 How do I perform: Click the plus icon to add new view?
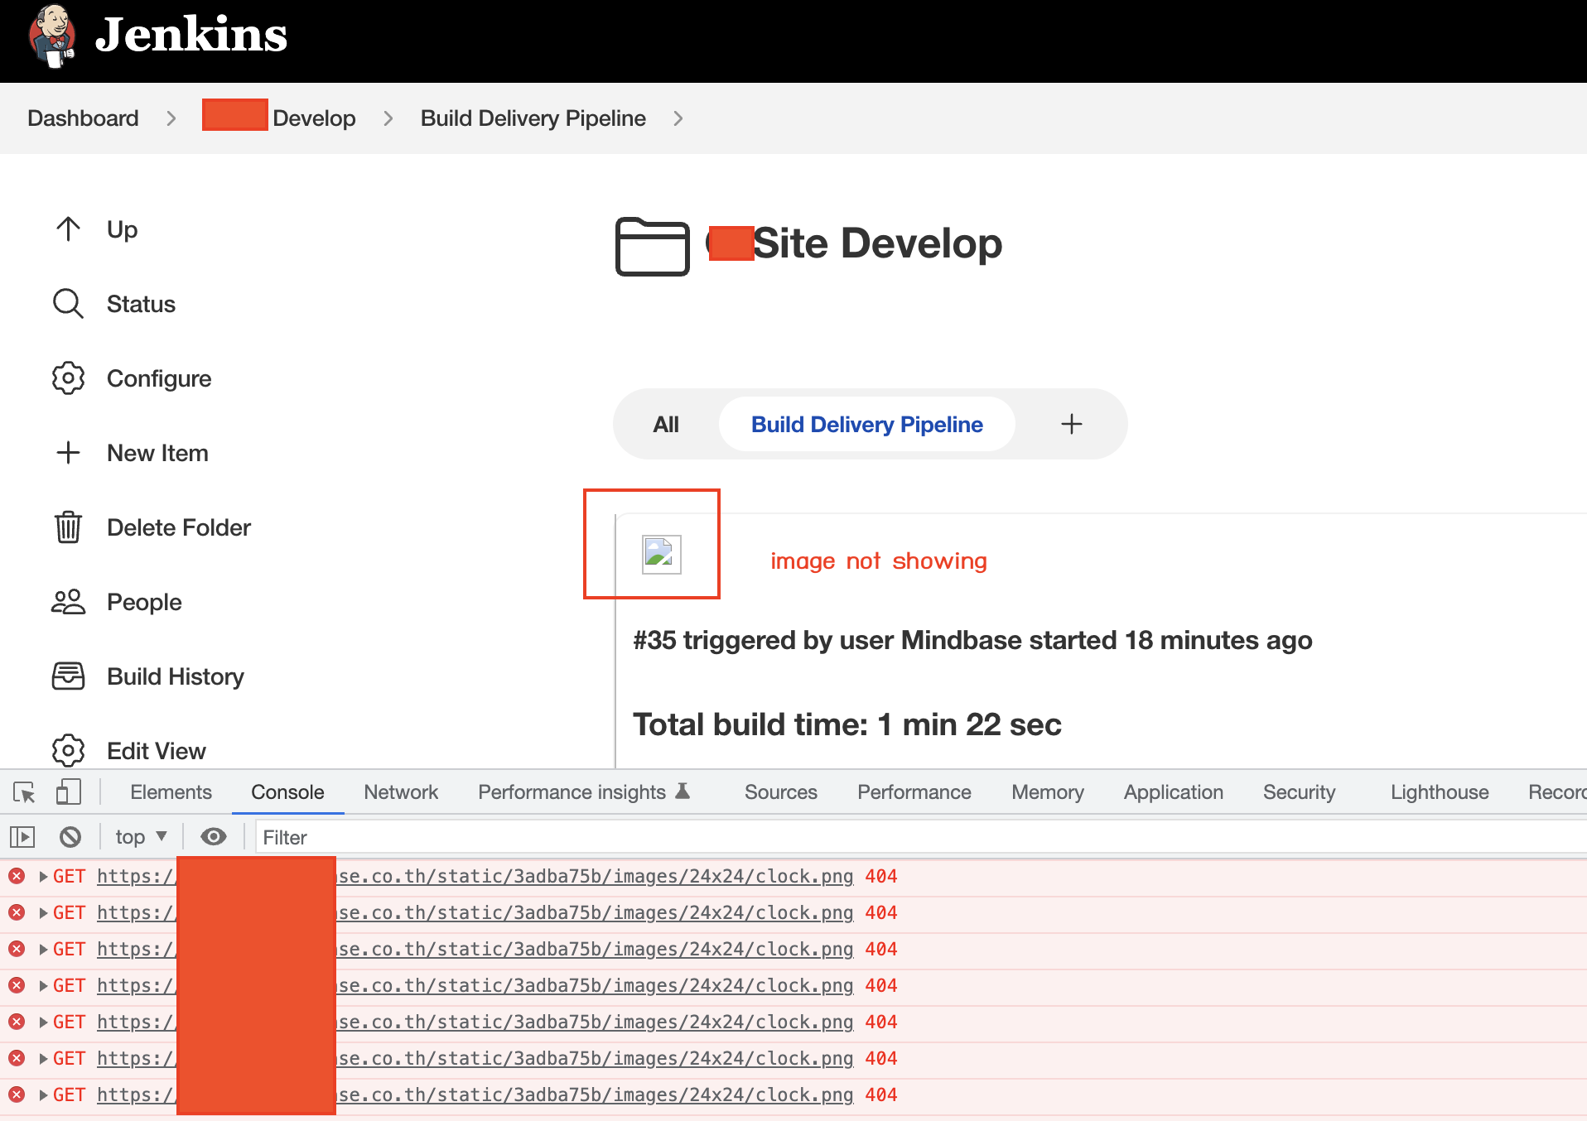(x=1071, y=424)
